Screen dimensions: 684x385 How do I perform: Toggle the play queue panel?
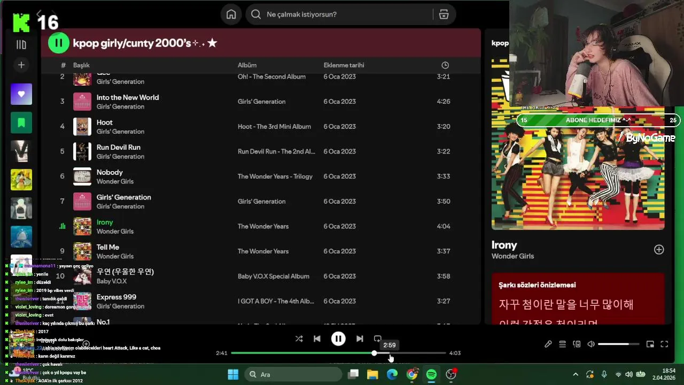pyautogui.click(x=562, y=344)
